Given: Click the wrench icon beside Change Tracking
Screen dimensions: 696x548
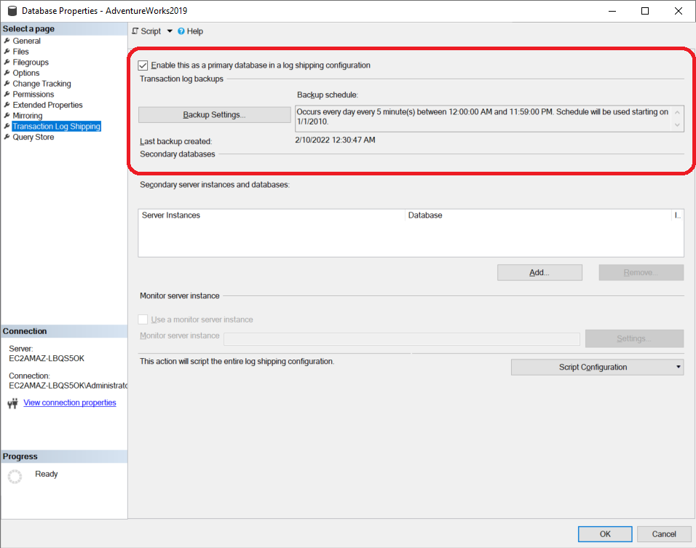Looking at the screenshot, I should 7,83.
